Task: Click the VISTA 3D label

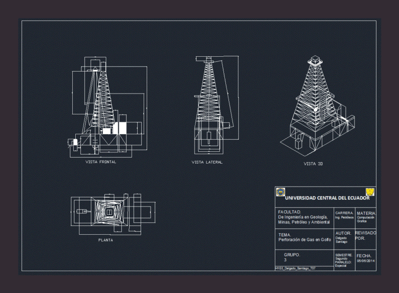Action: click(x=313, y=164)
